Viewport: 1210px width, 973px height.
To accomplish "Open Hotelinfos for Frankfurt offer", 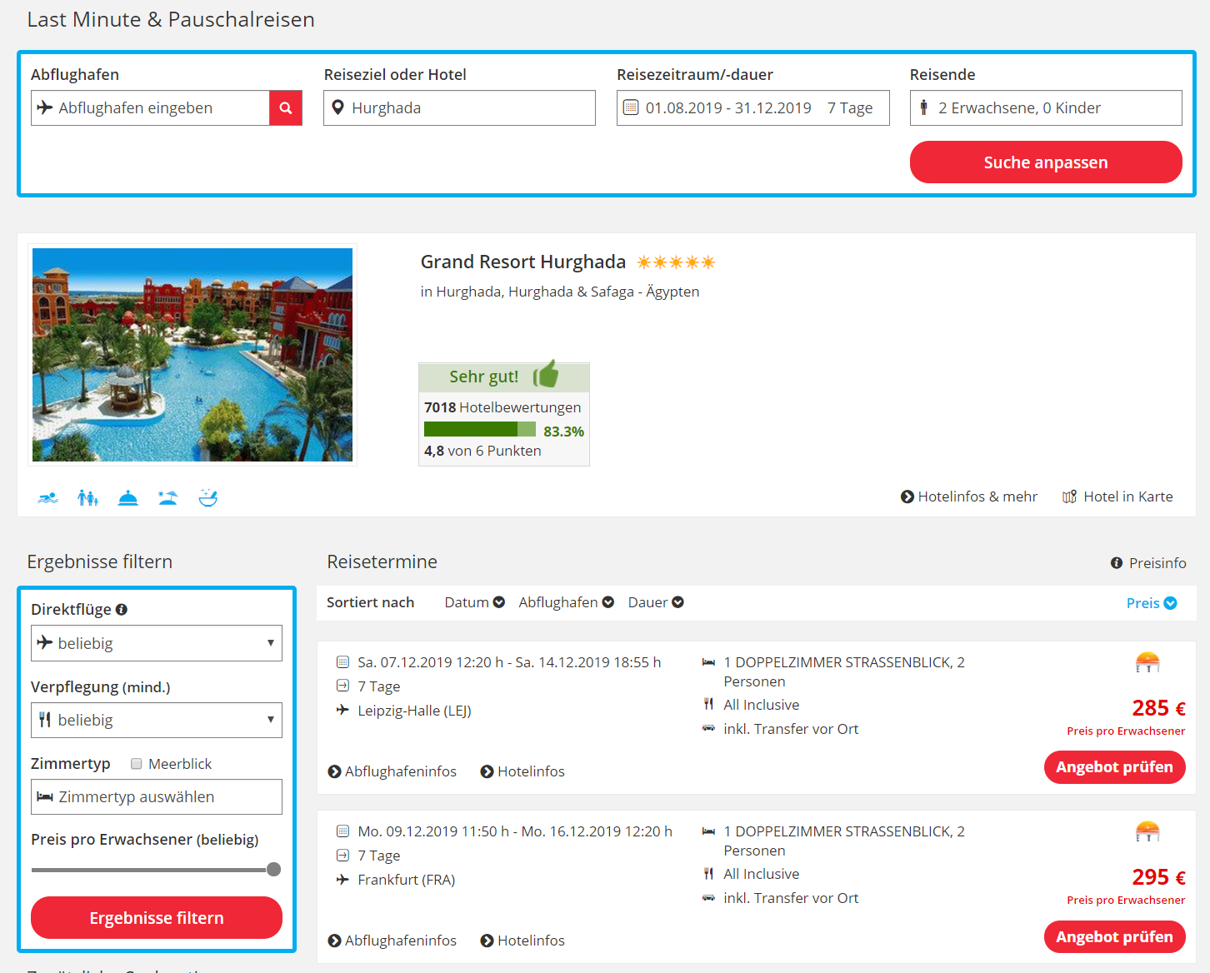I will pos(522,941).
